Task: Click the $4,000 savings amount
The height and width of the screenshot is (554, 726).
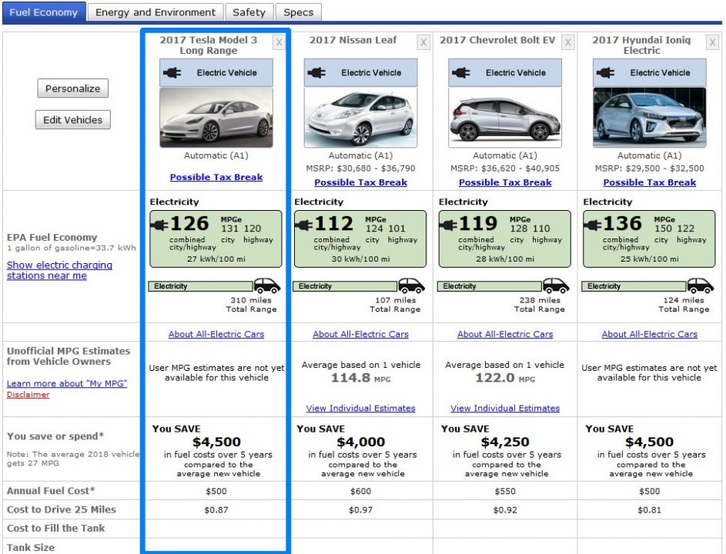Action: (360, 442)
